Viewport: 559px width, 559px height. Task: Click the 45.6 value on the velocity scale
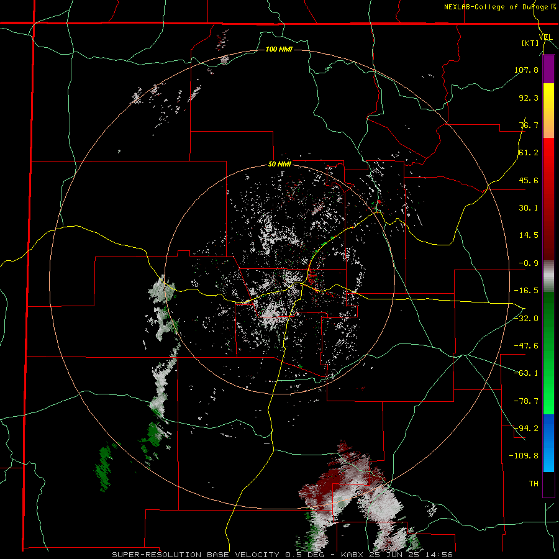(529, 180)
